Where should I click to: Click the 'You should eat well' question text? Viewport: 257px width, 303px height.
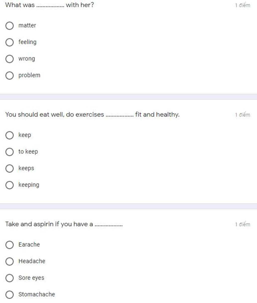click(x=92, y=115)
